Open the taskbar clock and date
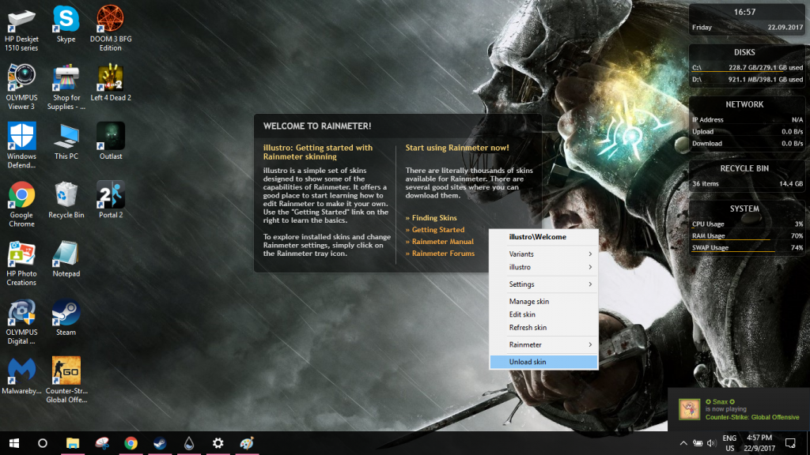 [759, 443]
